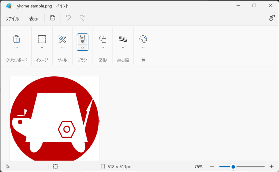Screen dimensions: 279x172
Task: Click the clipboard paste icon
Action: [x=17, y=39]
